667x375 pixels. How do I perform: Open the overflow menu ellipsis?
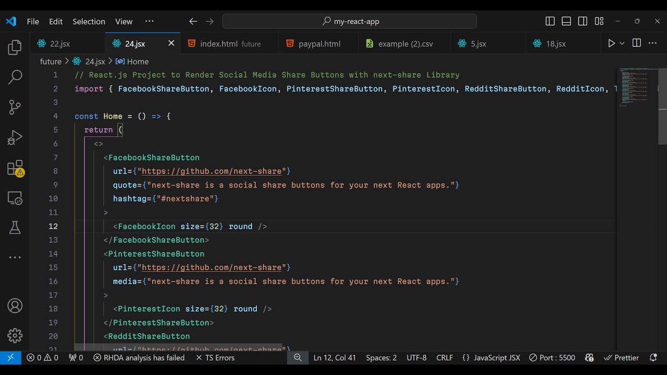point(150,21)
